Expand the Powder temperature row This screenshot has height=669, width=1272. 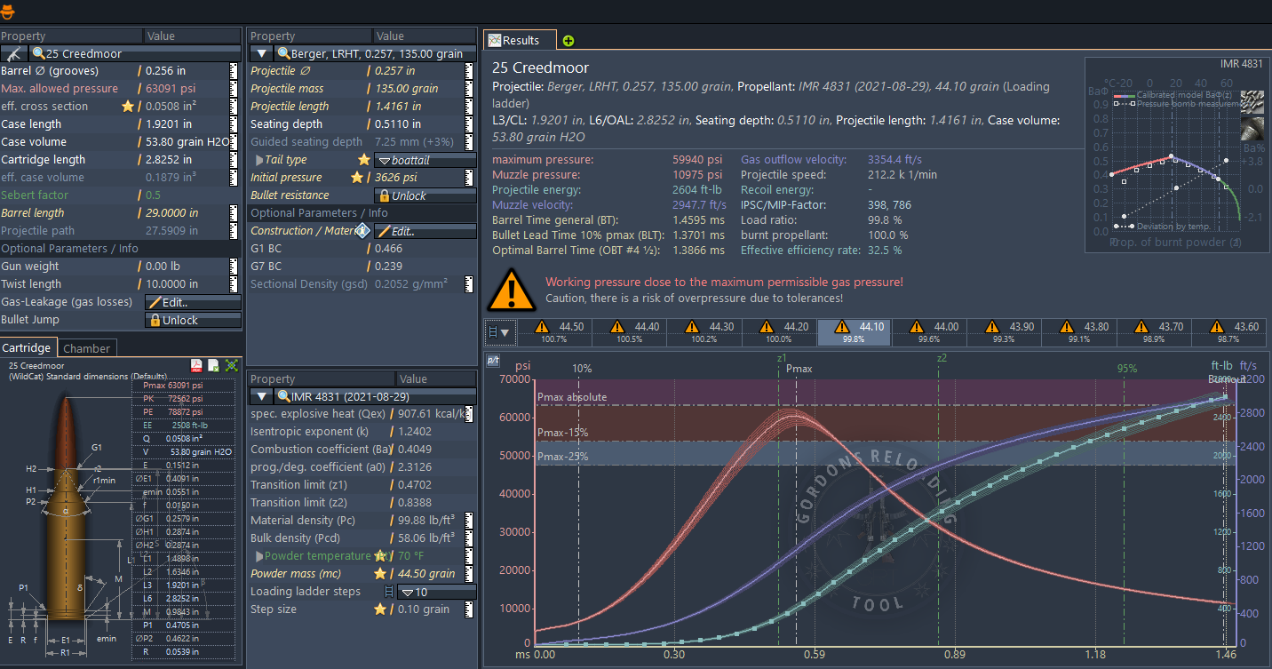(258, 556)
